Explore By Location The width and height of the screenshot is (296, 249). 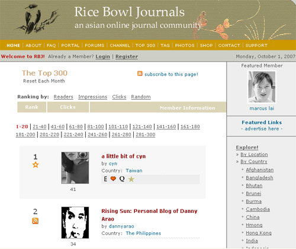(254, 155)
